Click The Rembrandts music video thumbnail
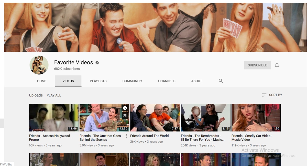This screenshot has height=166, width=307. pos(206,117)
